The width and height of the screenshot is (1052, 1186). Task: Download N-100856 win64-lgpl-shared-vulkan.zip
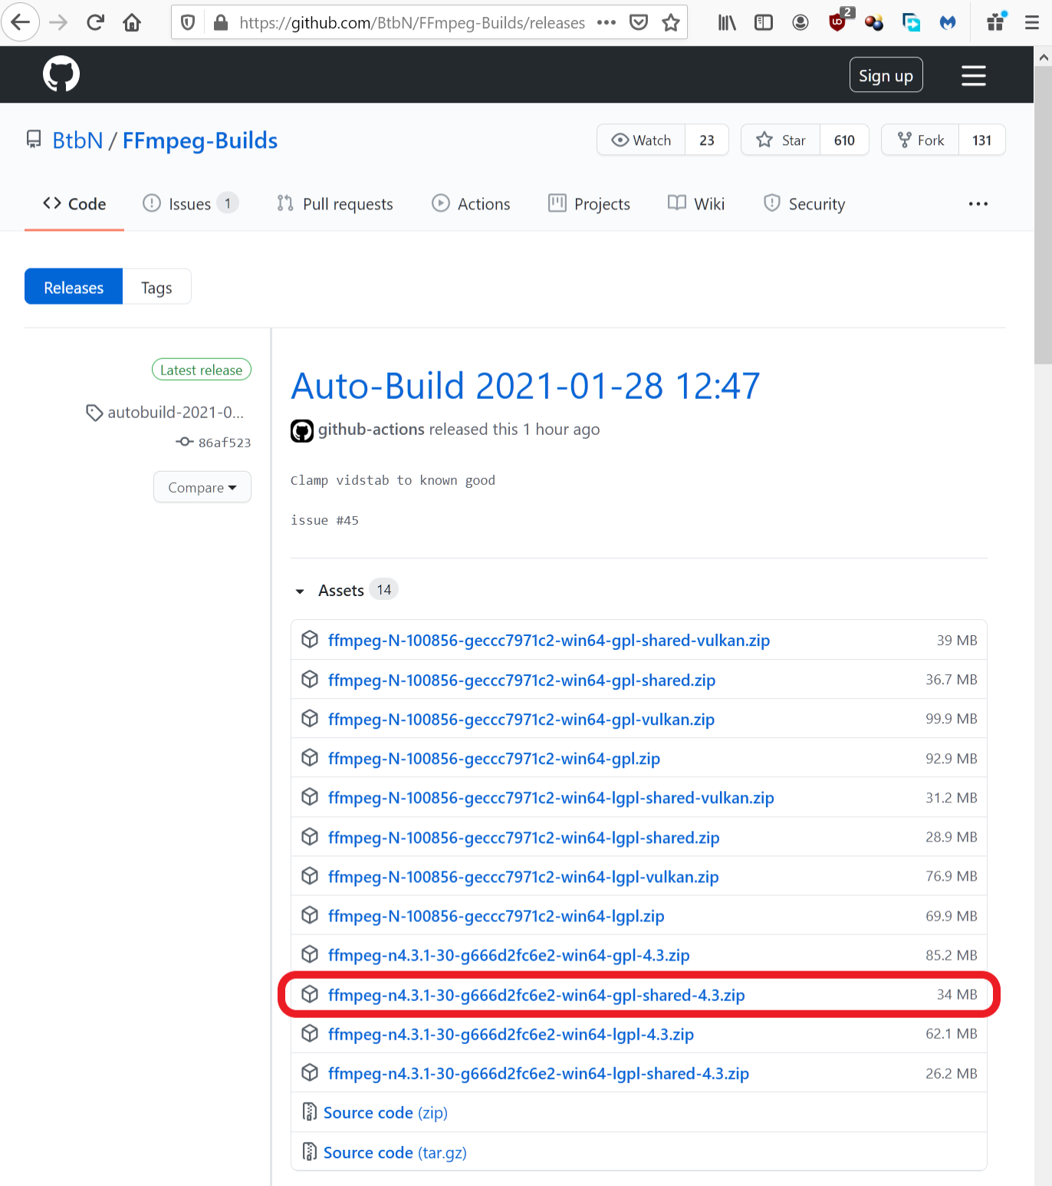coord(551,798)
